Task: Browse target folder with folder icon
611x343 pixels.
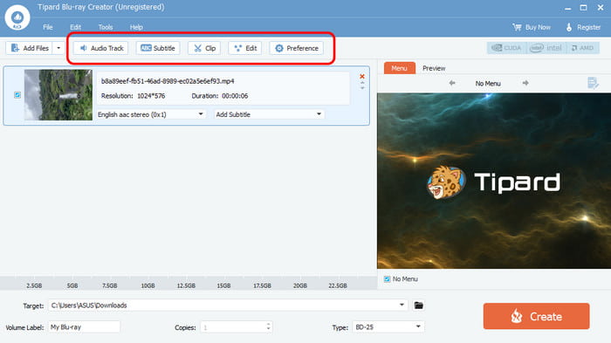Action: point(418,305)
